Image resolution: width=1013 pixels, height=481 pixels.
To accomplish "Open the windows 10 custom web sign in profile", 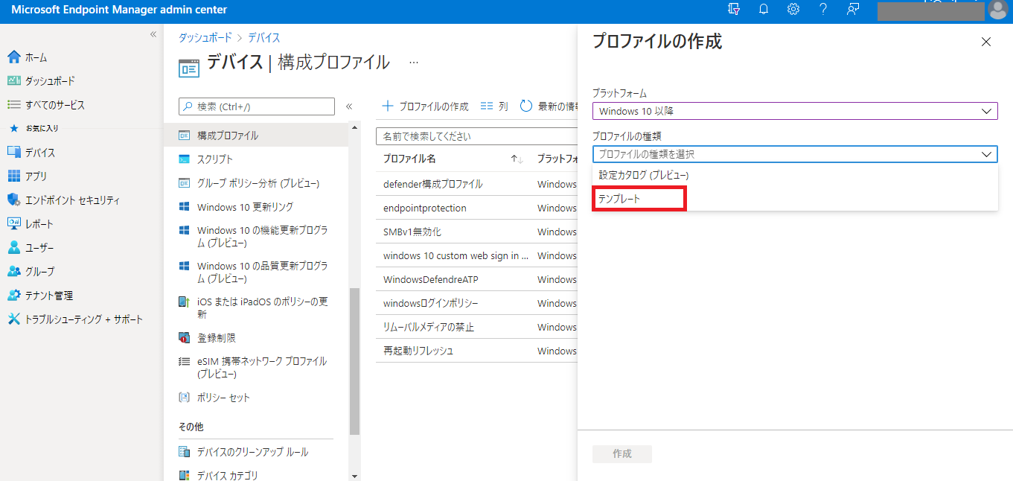I will pos(456,255).
